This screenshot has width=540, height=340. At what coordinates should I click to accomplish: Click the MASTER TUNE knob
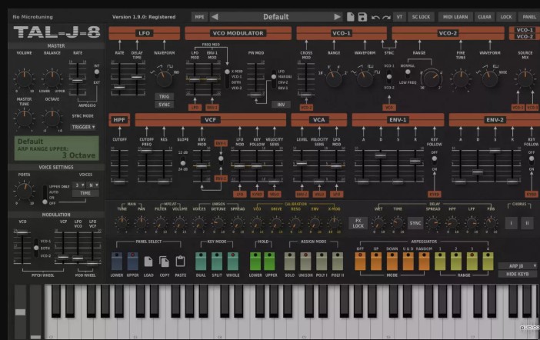[x=24, y=118]
